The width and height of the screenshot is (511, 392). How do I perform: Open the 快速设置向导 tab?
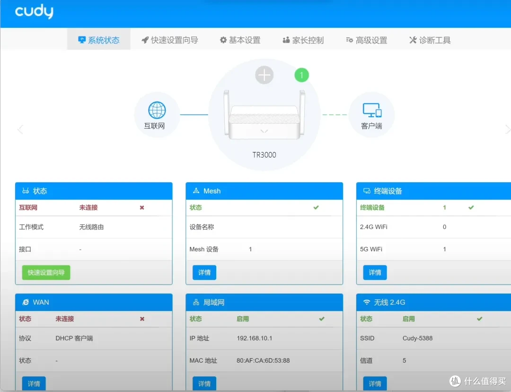click(170, 40)
